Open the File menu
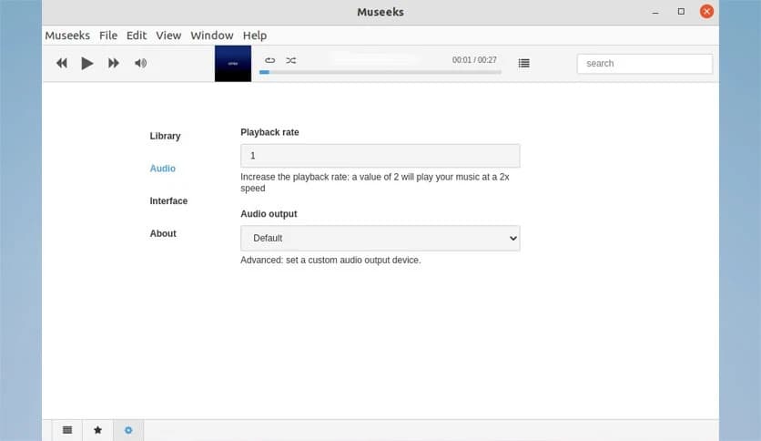Image resolution: width=761 pixels, height=441 pixels. coord(108,36)
